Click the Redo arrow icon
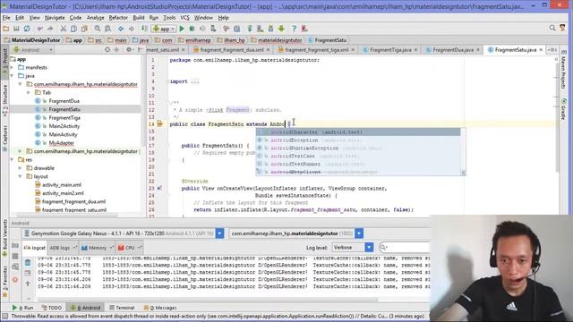 pyautogui.click(x=50, y=29)
